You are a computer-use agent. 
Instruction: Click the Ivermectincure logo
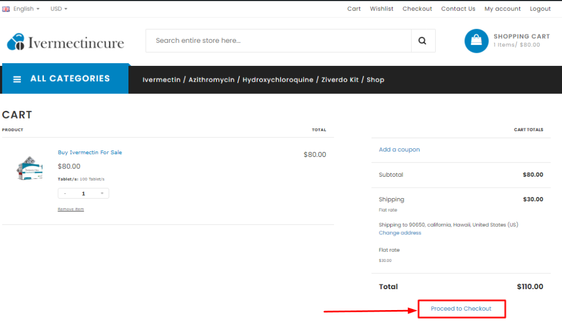66,42
